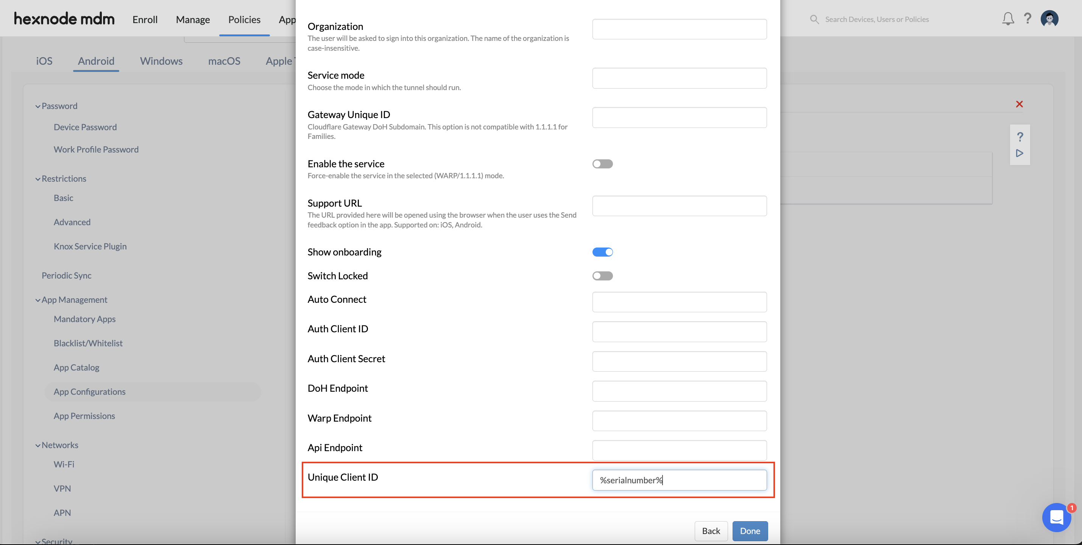The image size is (1082, 545).
Task: Turn off Show onboarding switch
Action: [602, 252]
